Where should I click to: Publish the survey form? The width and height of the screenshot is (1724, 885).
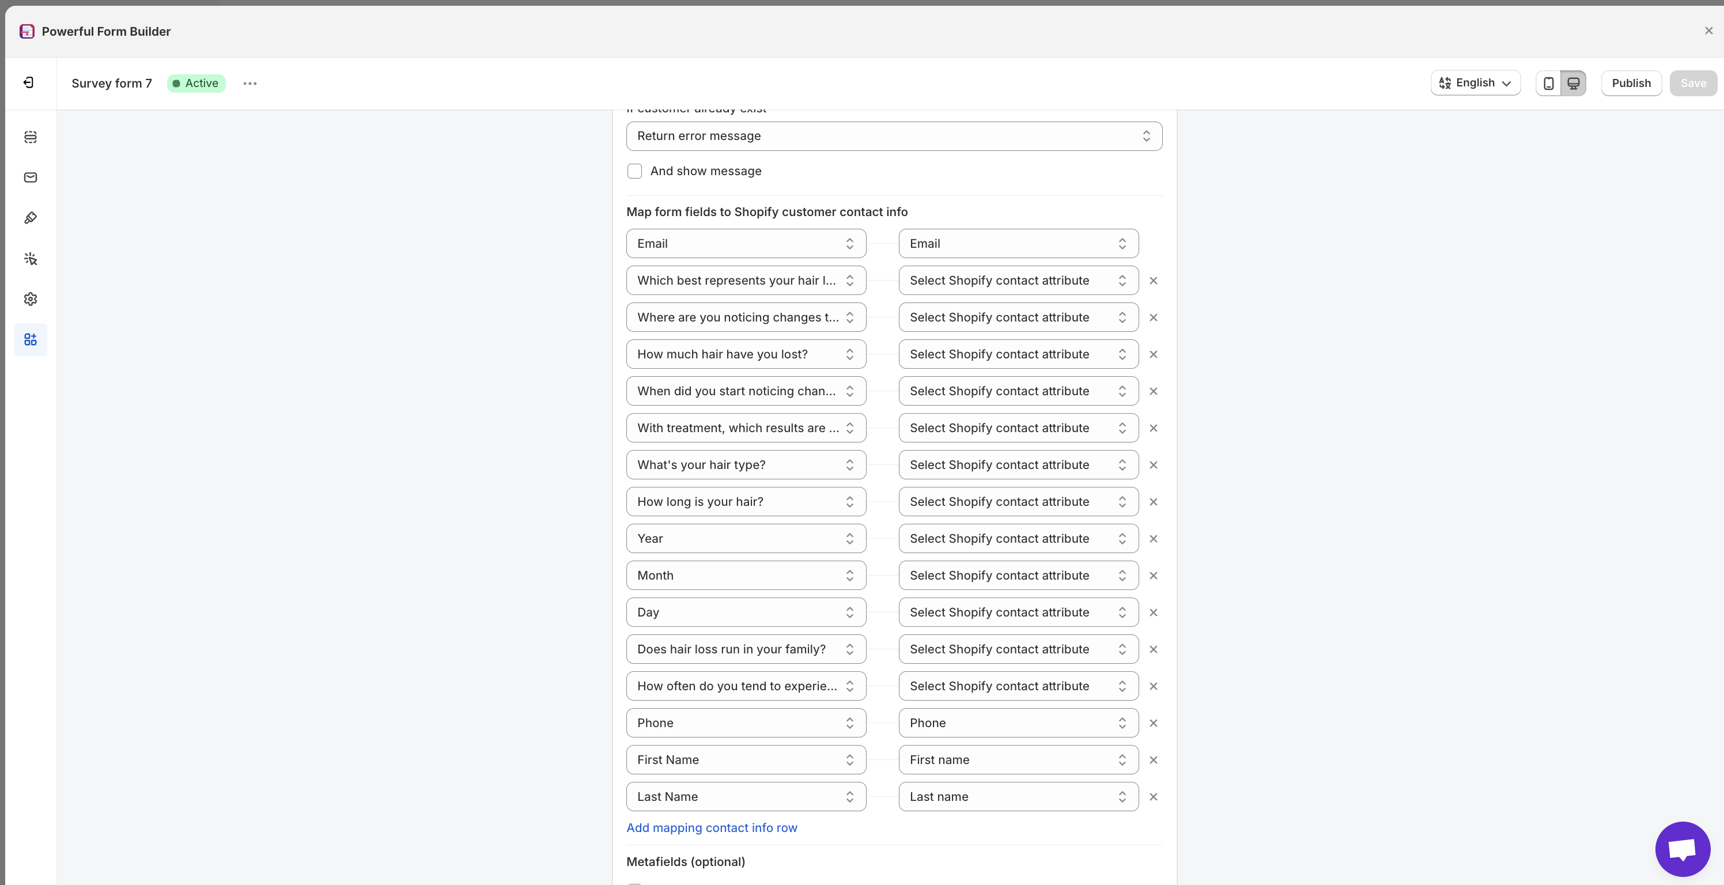tap(1631, 82)
